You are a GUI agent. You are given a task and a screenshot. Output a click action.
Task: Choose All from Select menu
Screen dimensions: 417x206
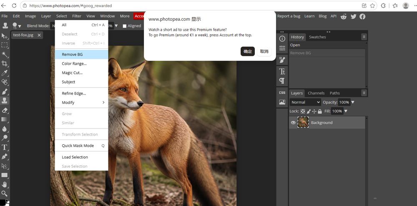[82, 25]
